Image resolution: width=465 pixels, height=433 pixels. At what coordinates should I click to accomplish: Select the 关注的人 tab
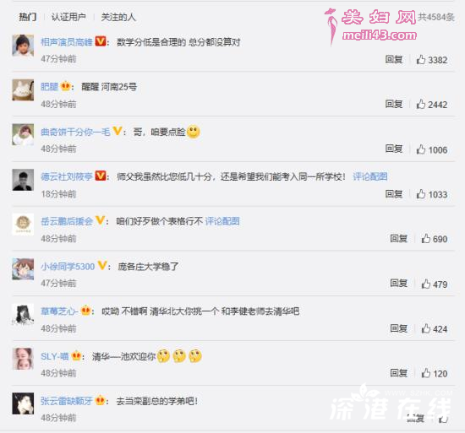click(118, 17)
